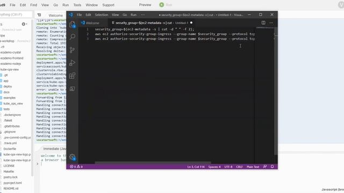Expand the deploy folder in file tree
This screenshot has width=344, height=193.
tap(8, 86)
